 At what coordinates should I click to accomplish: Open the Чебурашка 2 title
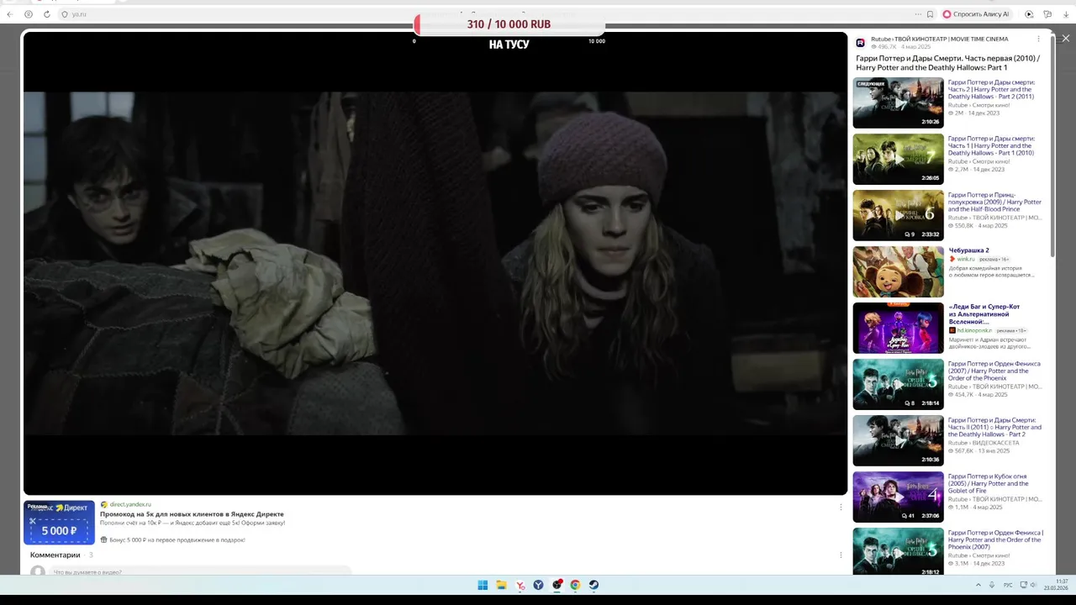(x=968, y=250)
